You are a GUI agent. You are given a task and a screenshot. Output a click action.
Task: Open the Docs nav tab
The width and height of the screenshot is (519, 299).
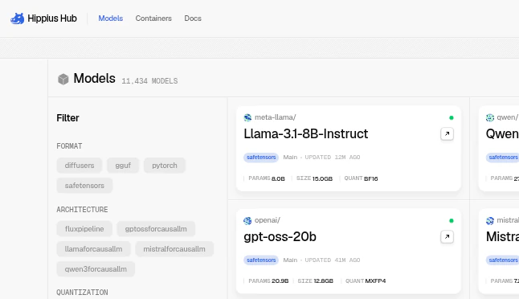tap(193, 18)
